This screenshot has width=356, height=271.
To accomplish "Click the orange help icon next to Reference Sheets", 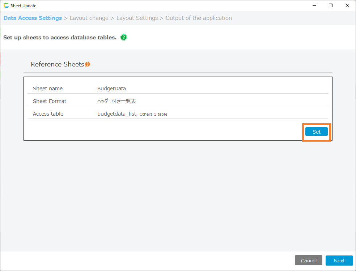I will pyautogui.click(x=88, y=64).
